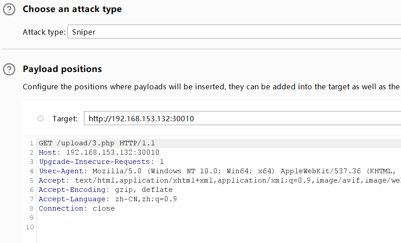Click the Connection: close header
Viewport: 401px width, 243px height.
[77, 208]
